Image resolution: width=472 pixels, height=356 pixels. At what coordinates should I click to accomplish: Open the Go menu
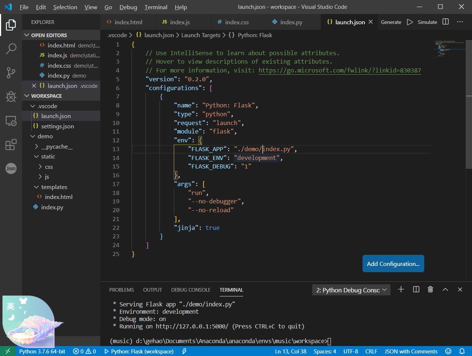point(108,7)
